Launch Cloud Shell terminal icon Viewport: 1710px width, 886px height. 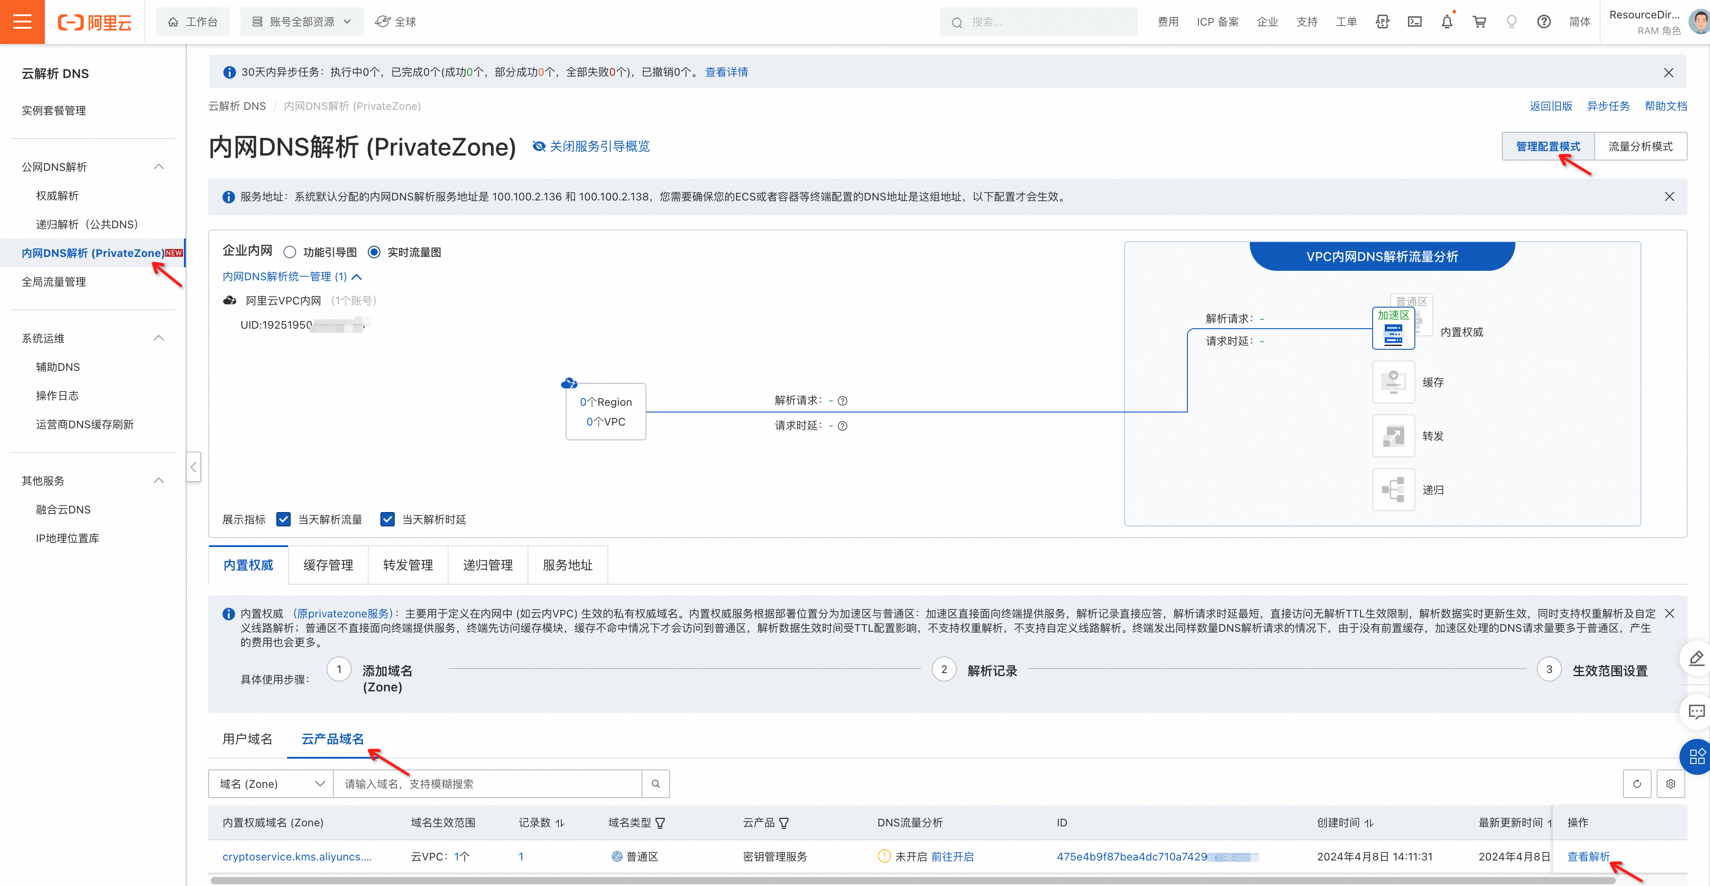[1414, 22]
